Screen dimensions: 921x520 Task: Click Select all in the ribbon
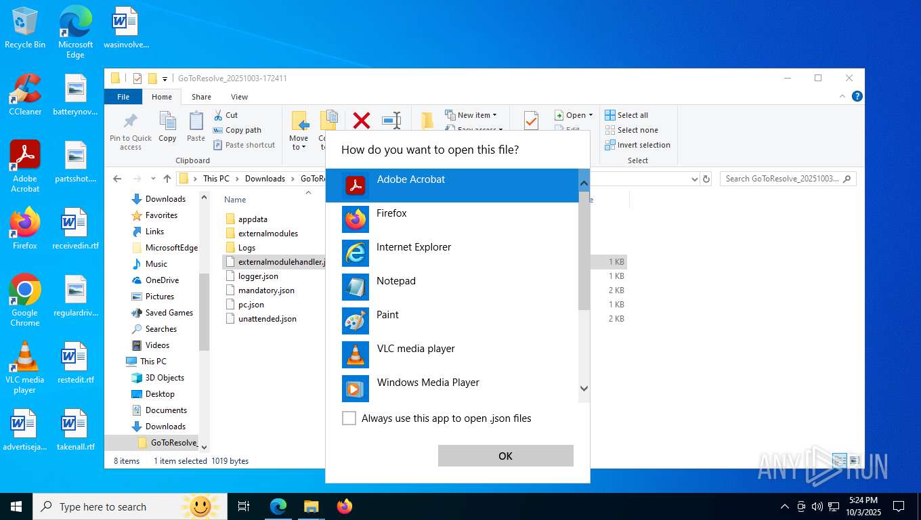(x=626, y=115)
